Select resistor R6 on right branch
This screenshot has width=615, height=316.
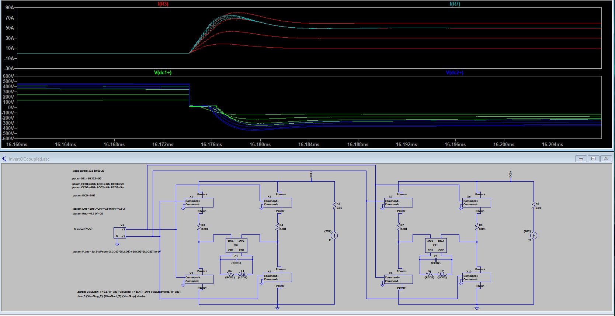pyautogui.click(x=534, y=205)
